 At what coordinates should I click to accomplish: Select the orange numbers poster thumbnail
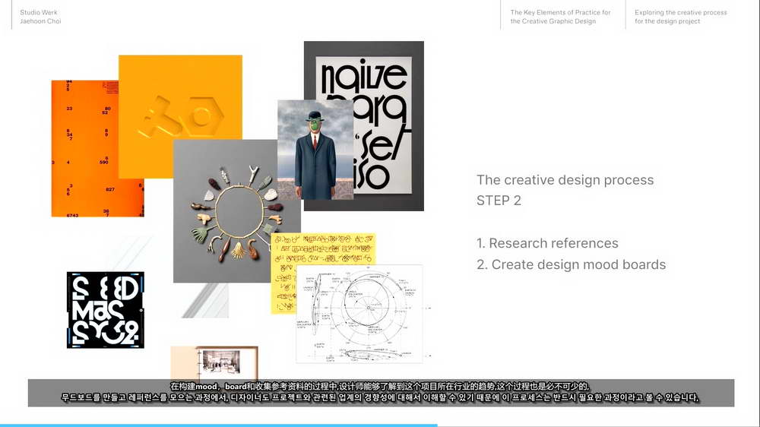(85, 148)
